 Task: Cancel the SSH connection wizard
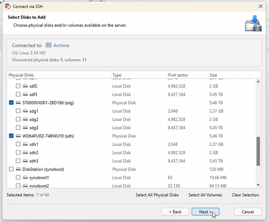pyautogui.click(x=248, y=212)
